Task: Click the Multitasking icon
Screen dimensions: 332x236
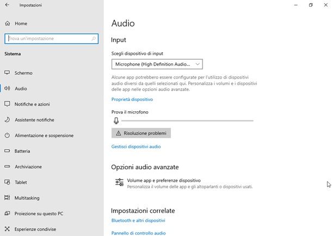Action: pyautogui.click(x=7, y=197)
